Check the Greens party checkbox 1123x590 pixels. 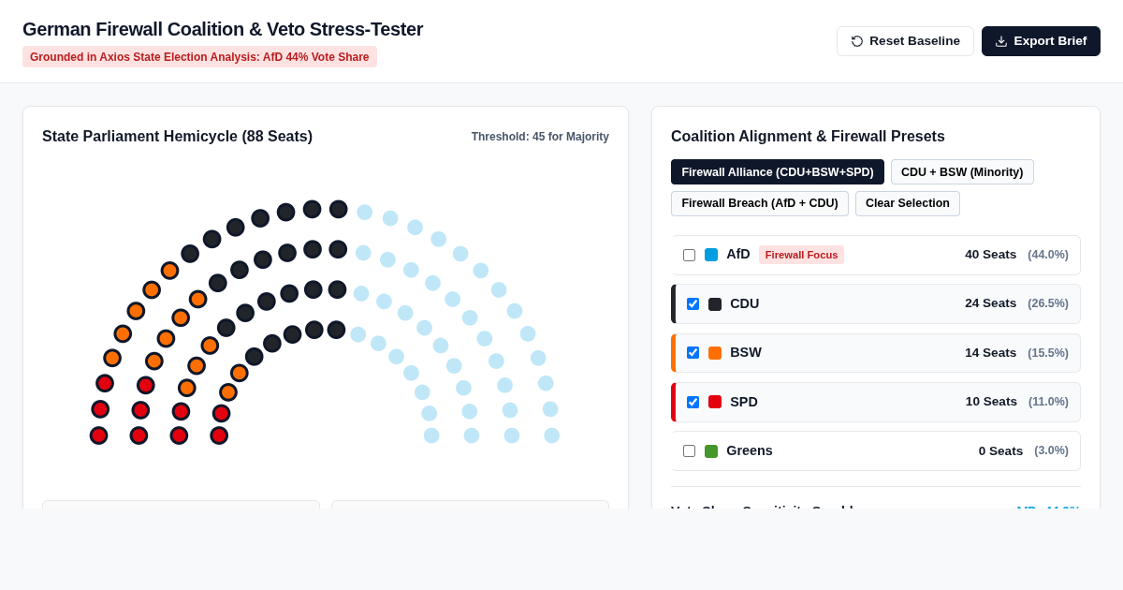(x=690, y=450)
